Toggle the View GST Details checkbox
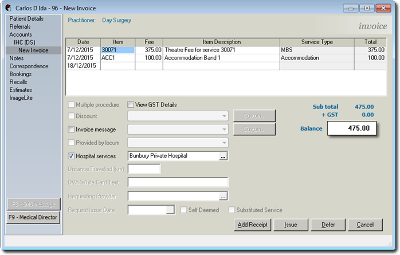400x255 pixels. tap(131, 105)
